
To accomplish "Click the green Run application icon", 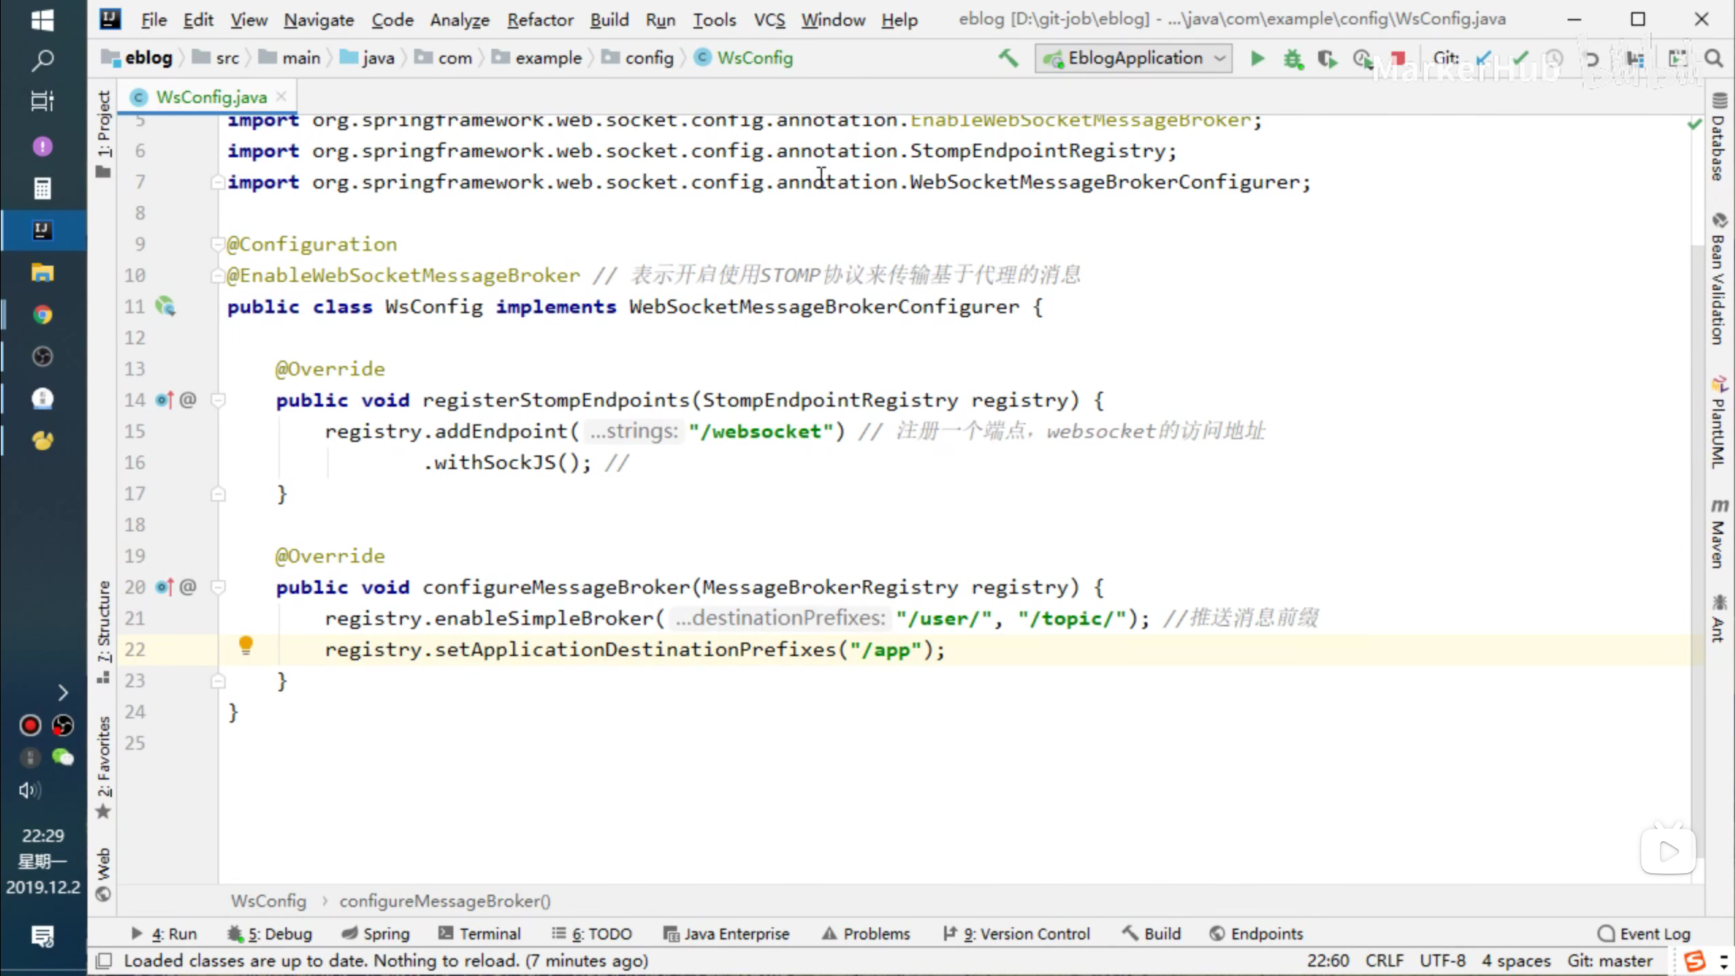I will (1257, 59).
